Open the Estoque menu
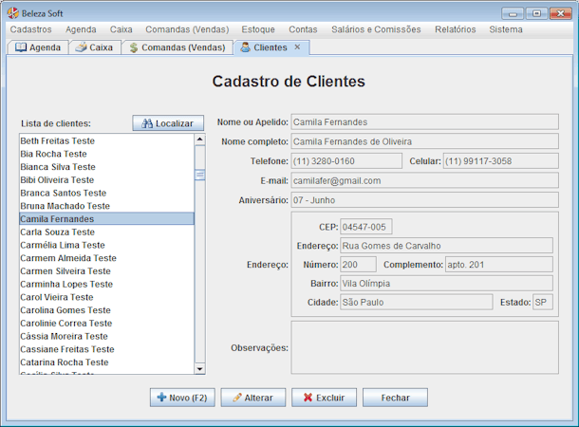The height and width of the screenshot is (427, 579). click(258, 29)
